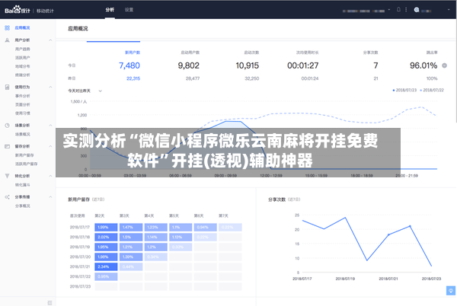Click the Baidu Tongji logo
457x306 pixels.
(18, 10)
